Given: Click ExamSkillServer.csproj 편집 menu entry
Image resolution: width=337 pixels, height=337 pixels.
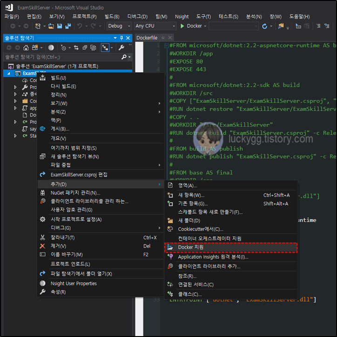Looking at the screenshot, I should click(x=101, y=175).
